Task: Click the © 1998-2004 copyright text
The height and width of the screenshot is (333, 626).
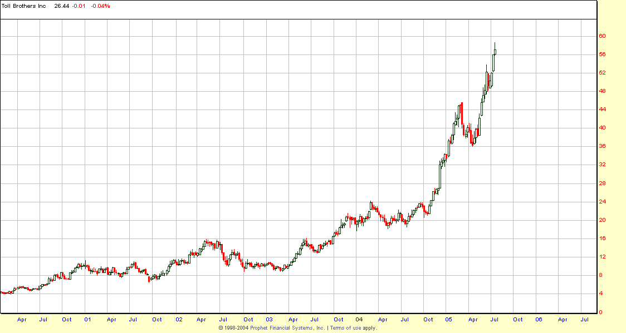Action: pyautogui.click(x=233, y=328)
